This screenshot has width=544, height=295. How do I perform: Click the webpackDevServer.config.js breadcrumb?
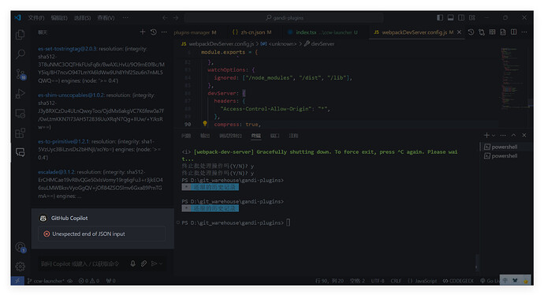tap(218, 43)
